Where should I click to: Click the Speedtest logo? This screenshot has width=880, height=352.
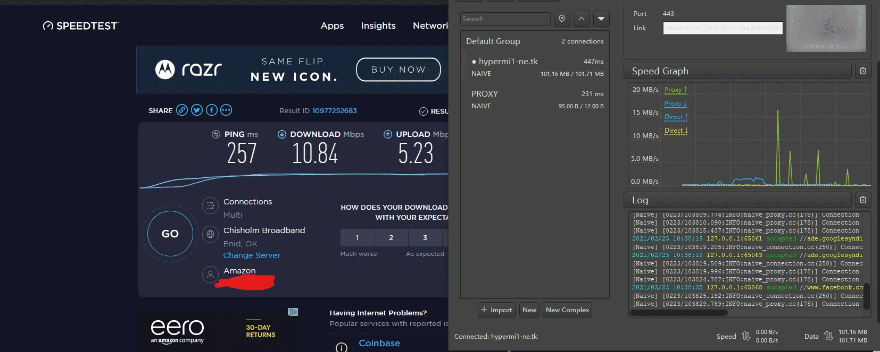click(x=80, y=25)
